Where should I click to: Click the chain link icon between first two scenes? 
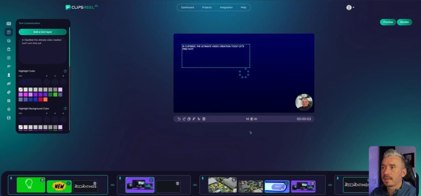click(x=112, y=185)
